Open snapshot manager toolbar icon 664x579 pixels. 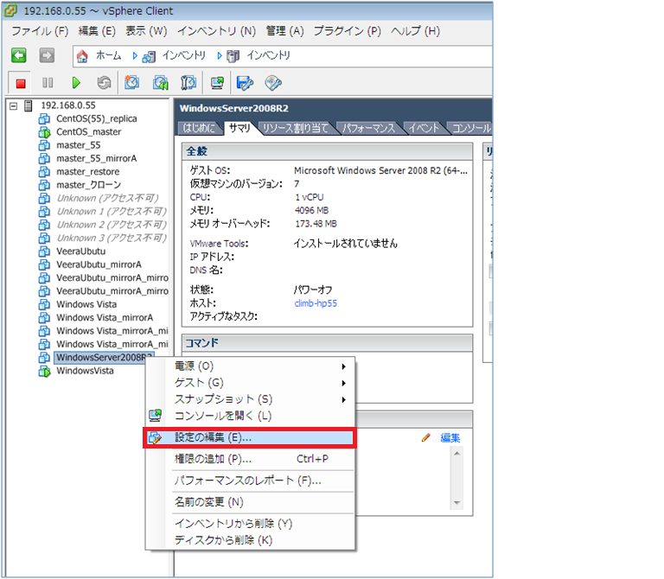tap(188, 83)
